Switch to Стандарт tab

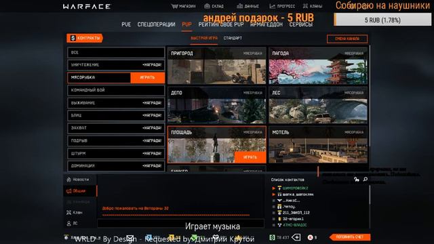233,38
